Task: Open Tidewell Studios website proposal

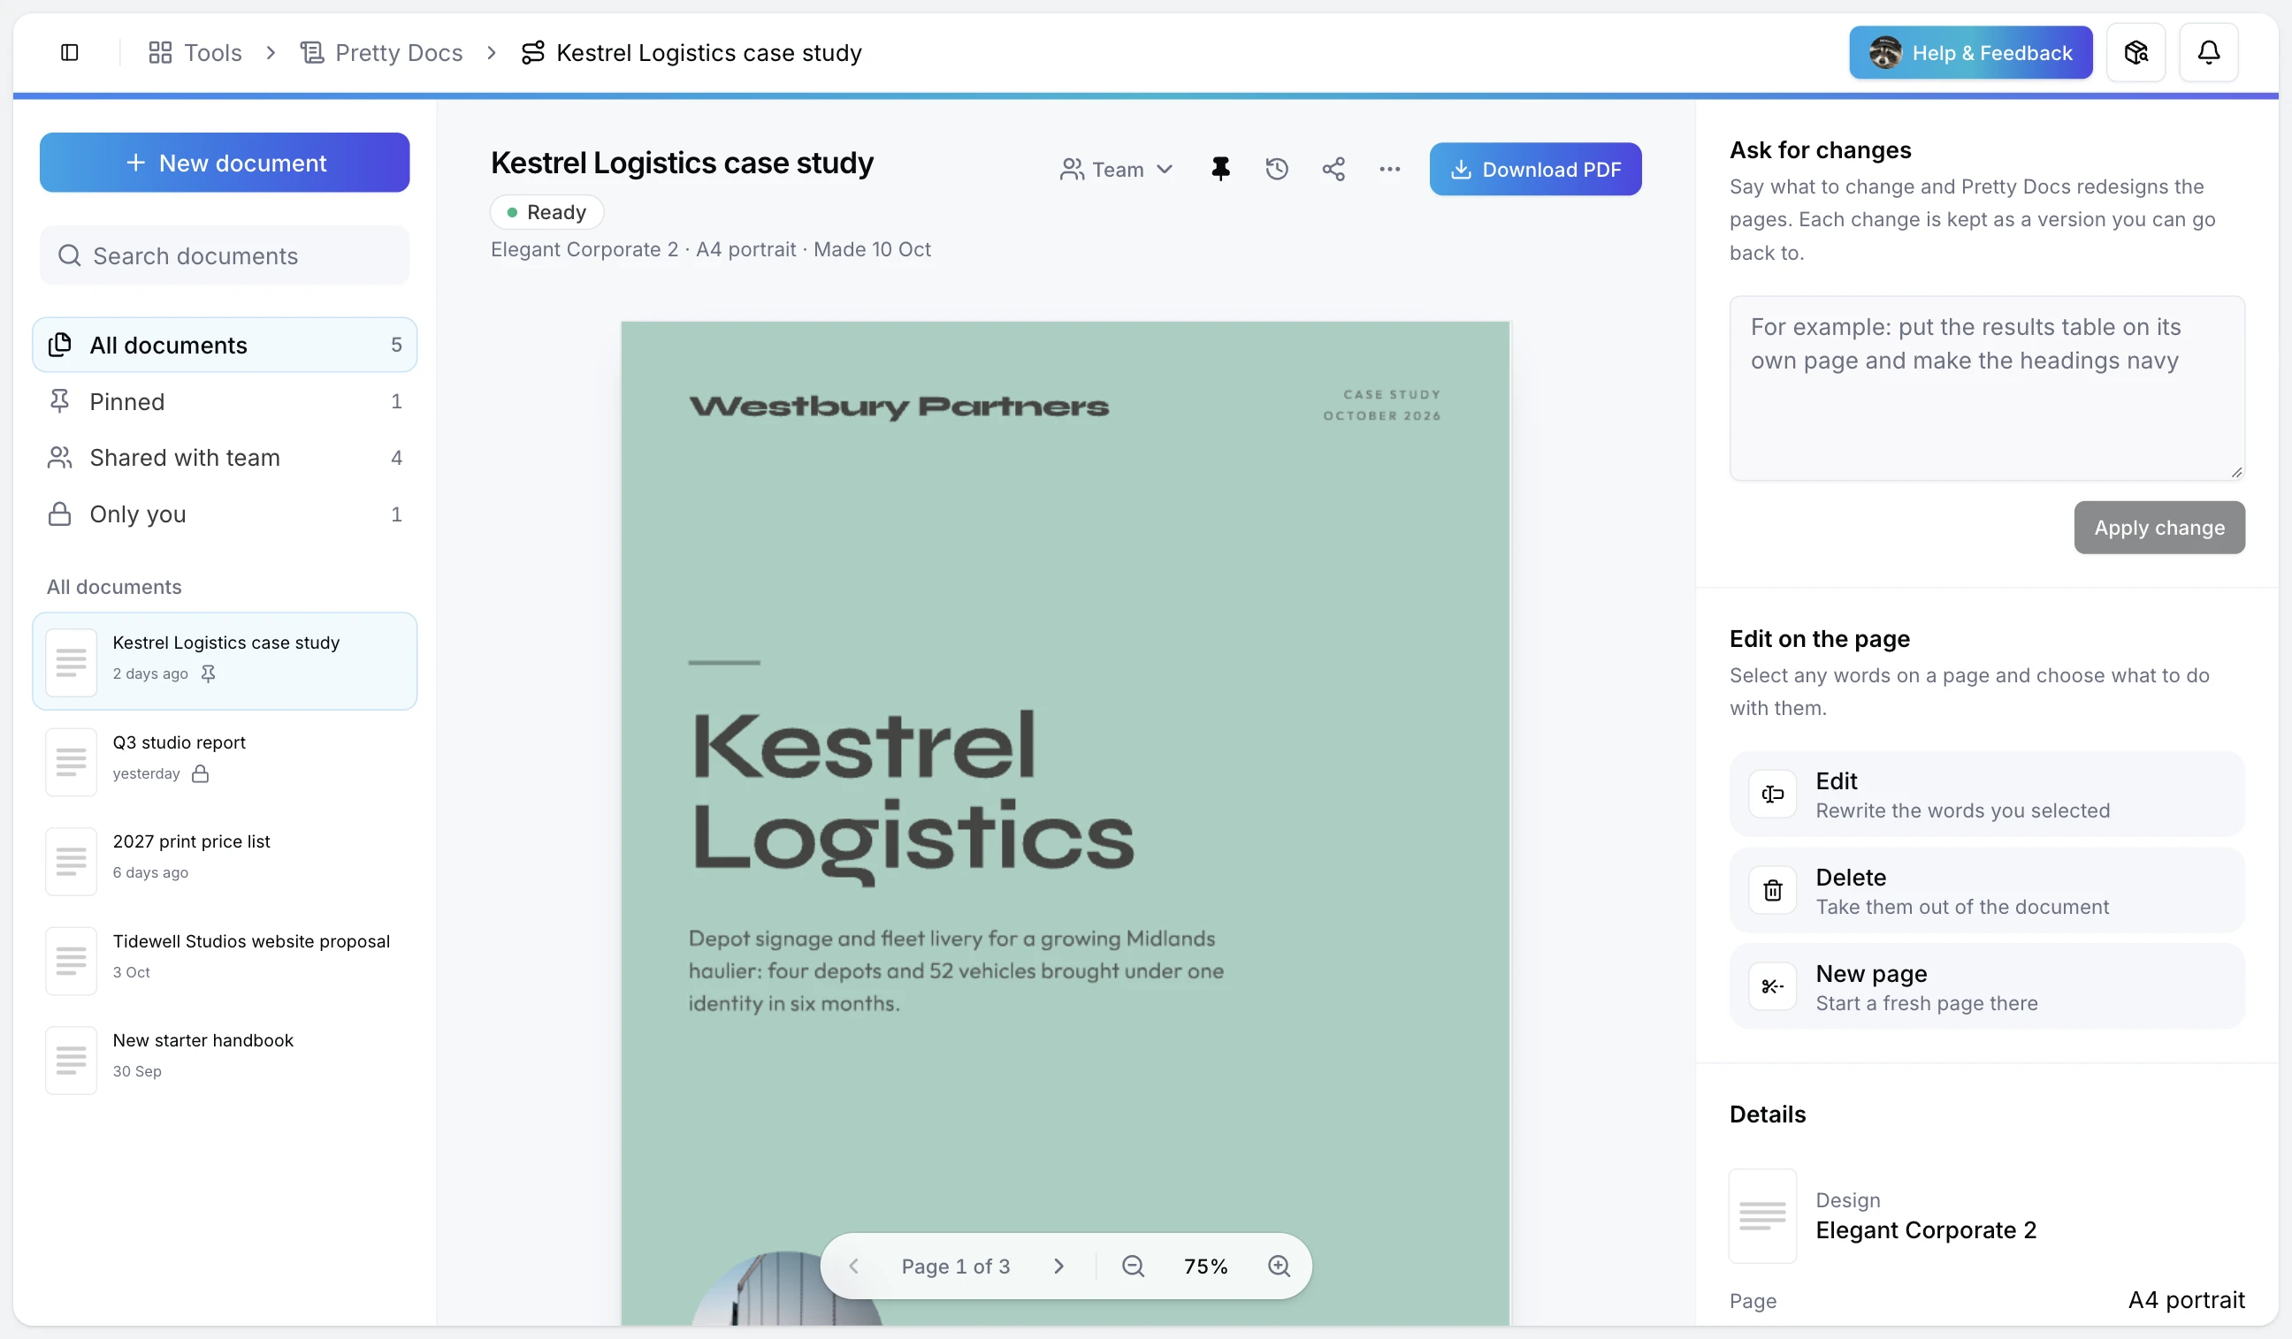Action: click(225, 959)
